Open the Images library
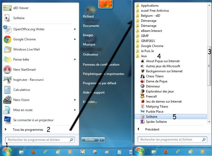The height and width of the screenshot is (156, 212). click(88, 35)
